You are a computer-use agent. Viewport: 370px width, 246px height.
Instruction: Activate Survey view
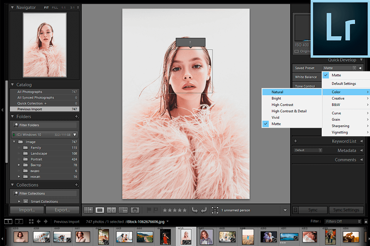click(123, 210)
